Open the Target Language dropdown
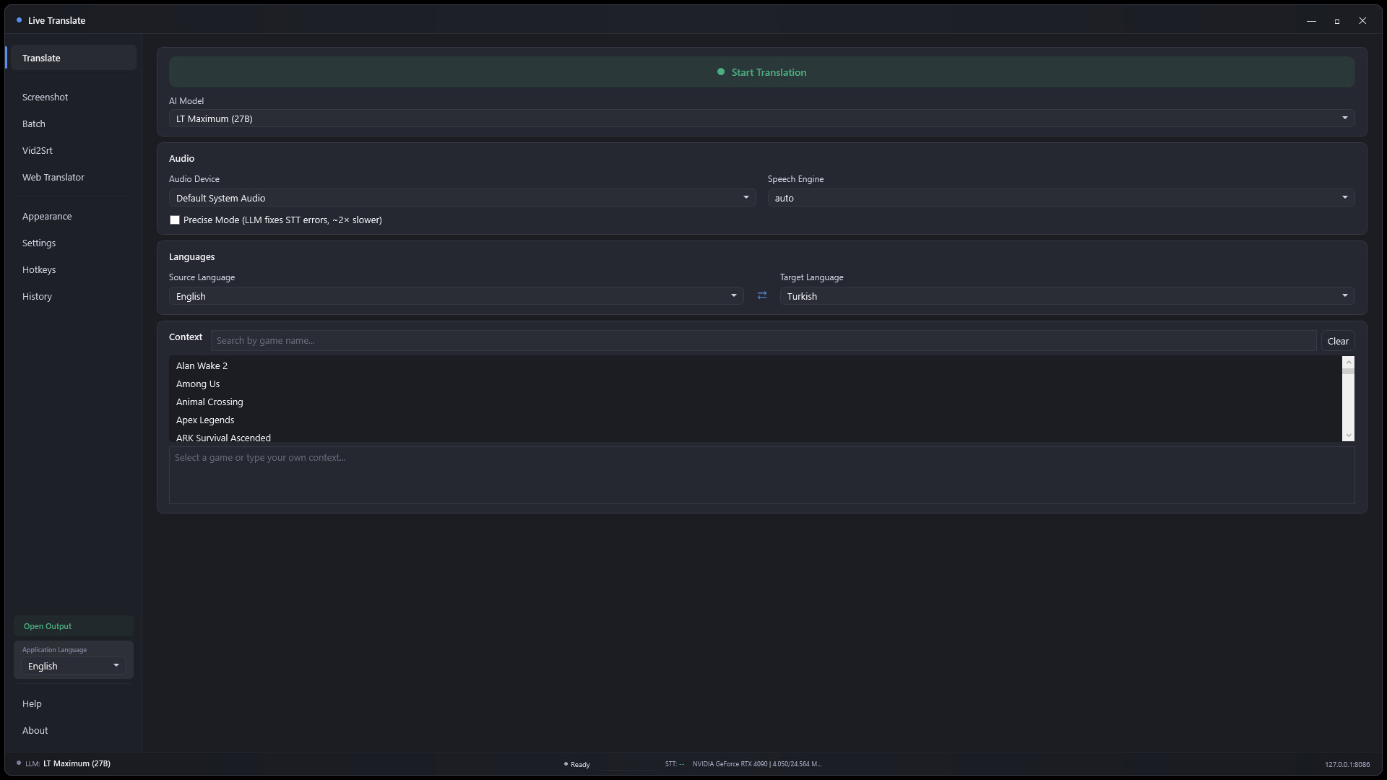The width and height of the screenshot is (1387, 780). click(1067, 296)
